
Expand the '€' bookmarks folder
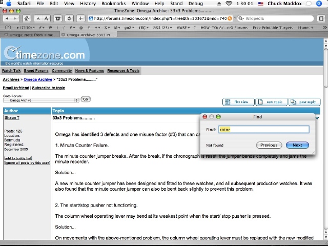tap(73, 28)
